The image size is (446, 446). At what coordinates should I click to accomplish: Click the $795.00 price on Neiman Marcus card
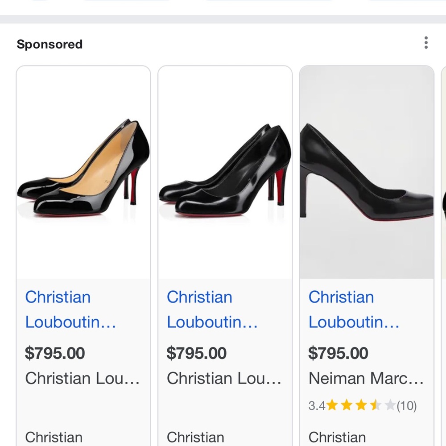pyautogui.click(x=339, y=353)
